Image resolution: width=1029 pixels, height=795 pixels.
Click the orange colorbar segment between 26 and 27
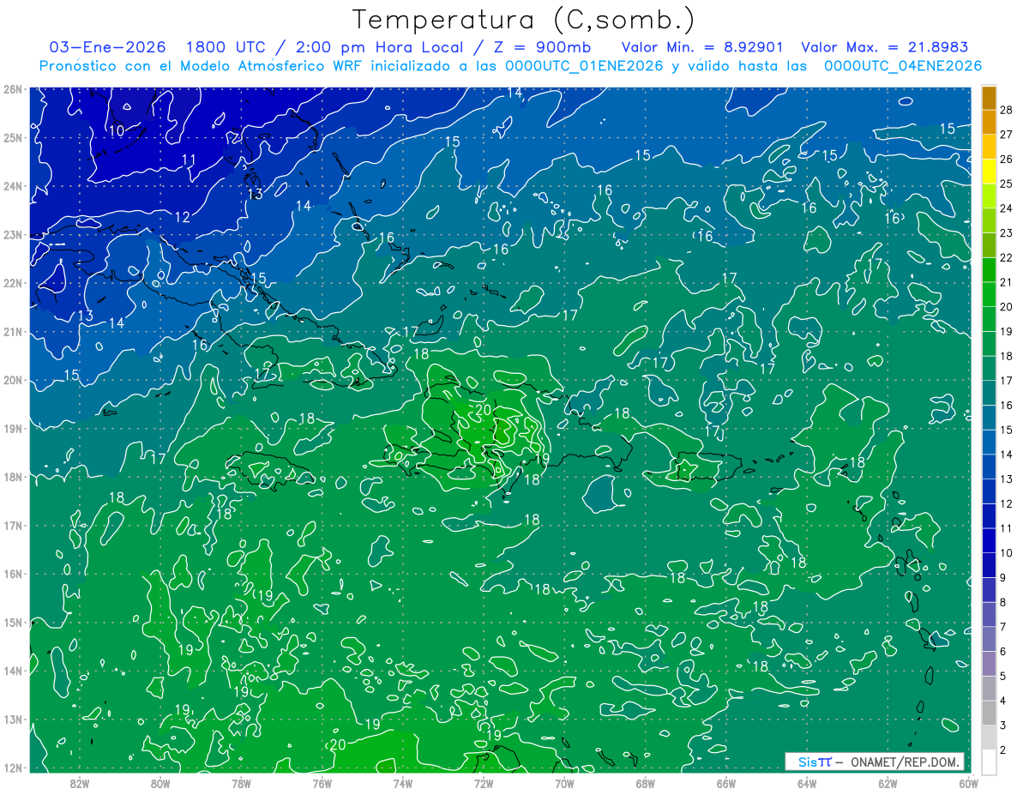point(989,146)
